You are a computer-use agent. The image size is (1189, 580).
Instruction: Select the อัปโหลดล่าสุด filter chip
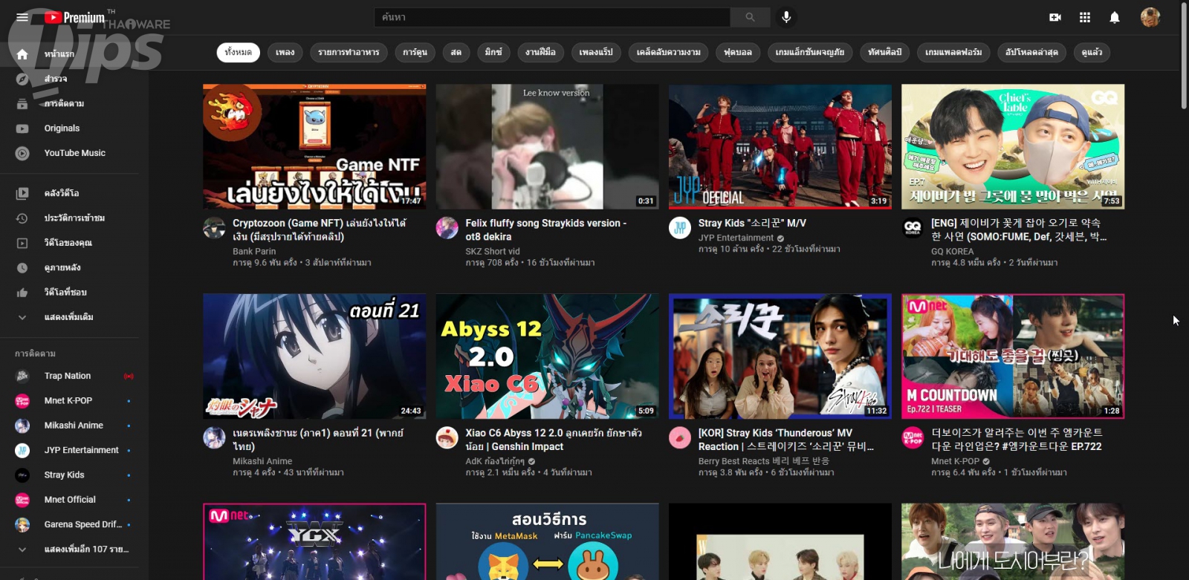click(x=1031, y=52)
